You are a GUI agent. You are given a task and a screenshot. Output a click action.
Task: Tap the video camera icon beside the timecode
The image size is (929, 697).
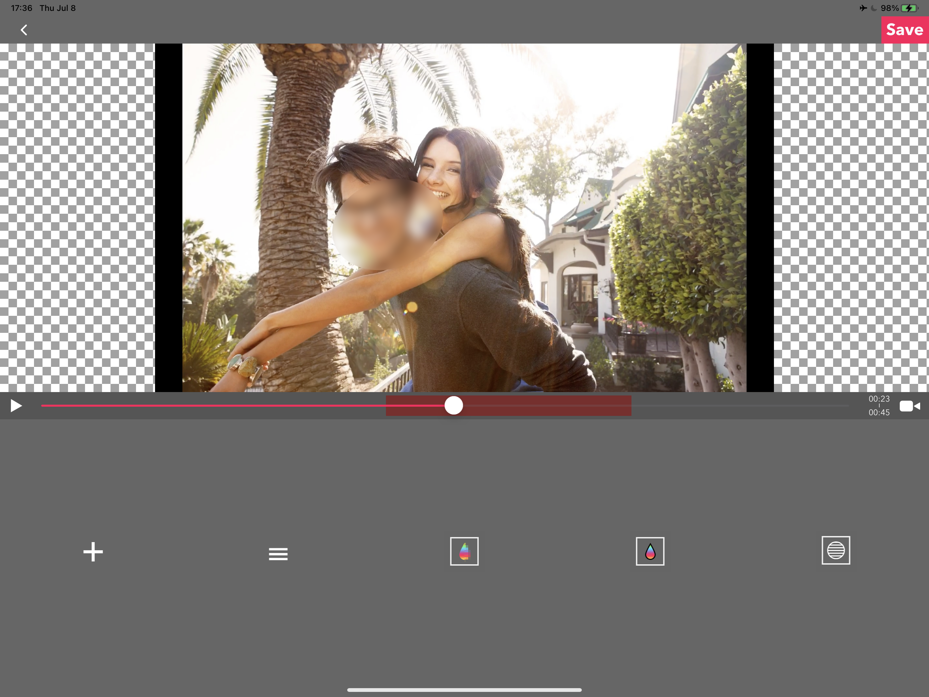click(910, 406)
